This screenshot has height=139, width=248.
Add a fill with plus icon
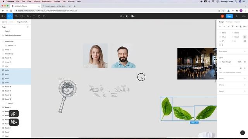(245, 68)
